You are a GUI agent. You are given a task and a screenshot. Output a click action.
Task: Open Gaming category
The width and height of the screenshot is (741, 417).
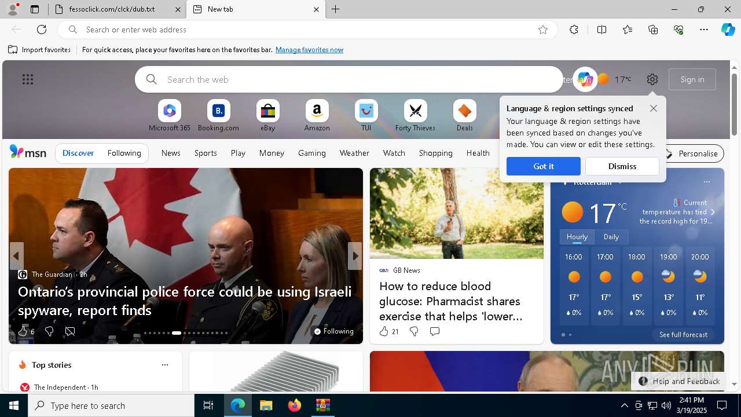coord(312,153)
